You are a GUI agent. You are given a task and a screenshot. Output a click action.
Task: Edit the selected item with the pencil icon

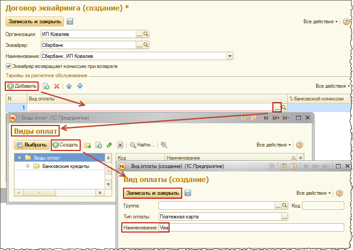109,145
